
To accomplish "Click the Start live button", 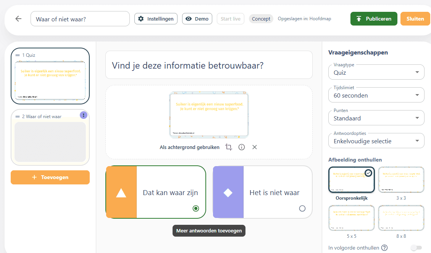I will (230, 19).
